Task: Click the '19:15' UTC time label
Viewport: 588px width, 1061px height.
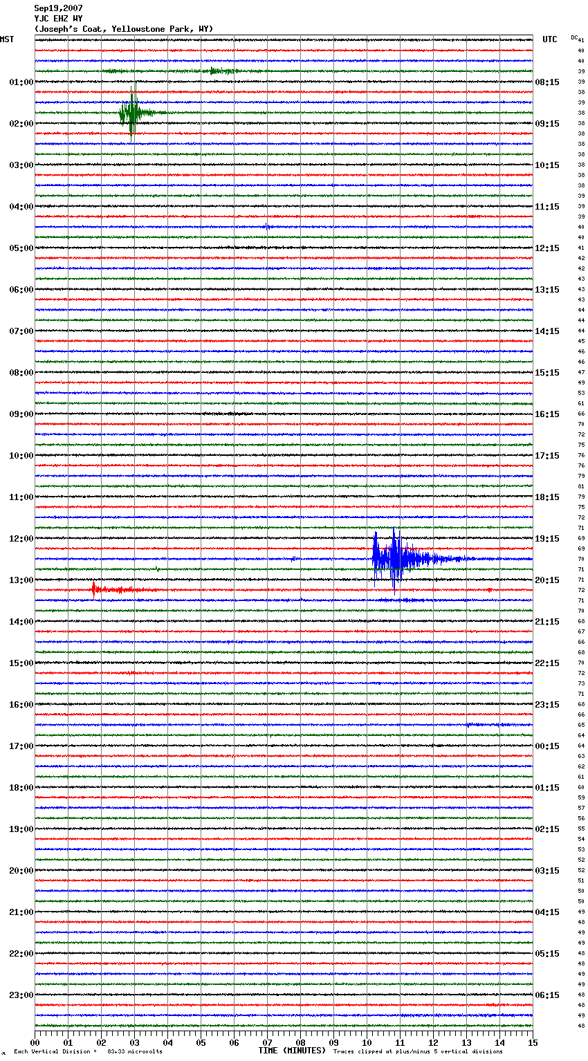Action: [x=547, y=539]
